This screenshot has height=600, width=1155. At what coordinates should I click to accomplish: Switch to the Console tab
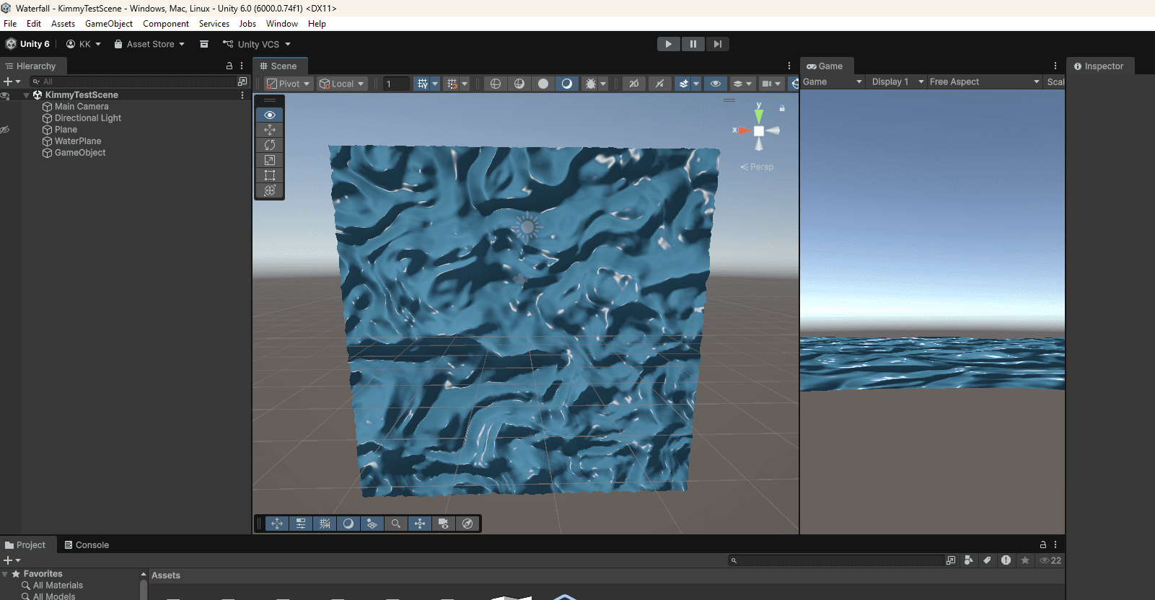point(87,545)
